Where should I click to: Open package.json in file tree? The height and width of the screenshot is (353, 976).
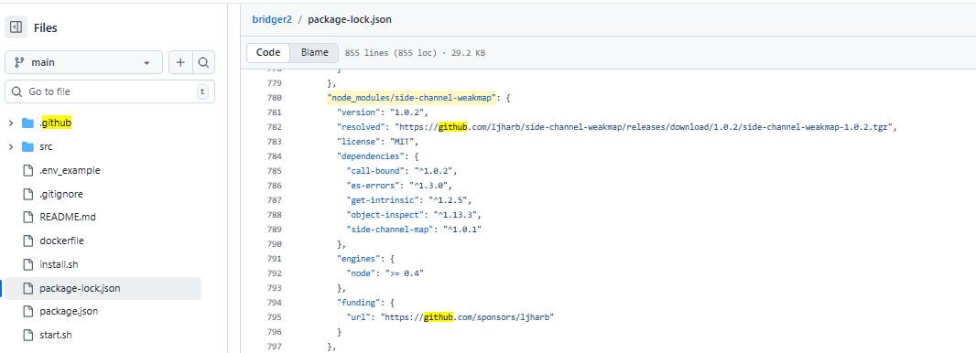coord(69,311)
